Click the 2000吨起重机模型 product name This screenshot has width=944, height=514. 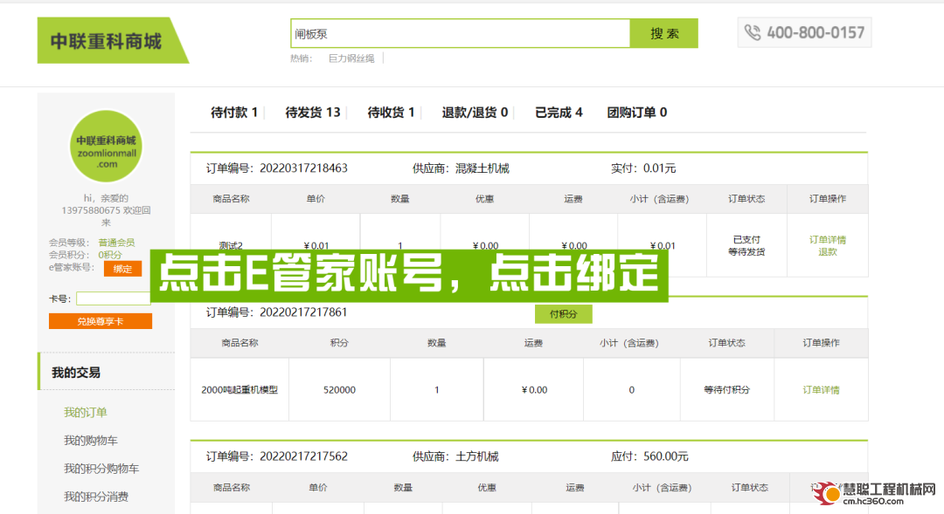pyautogui.click(x=239, y=389)
